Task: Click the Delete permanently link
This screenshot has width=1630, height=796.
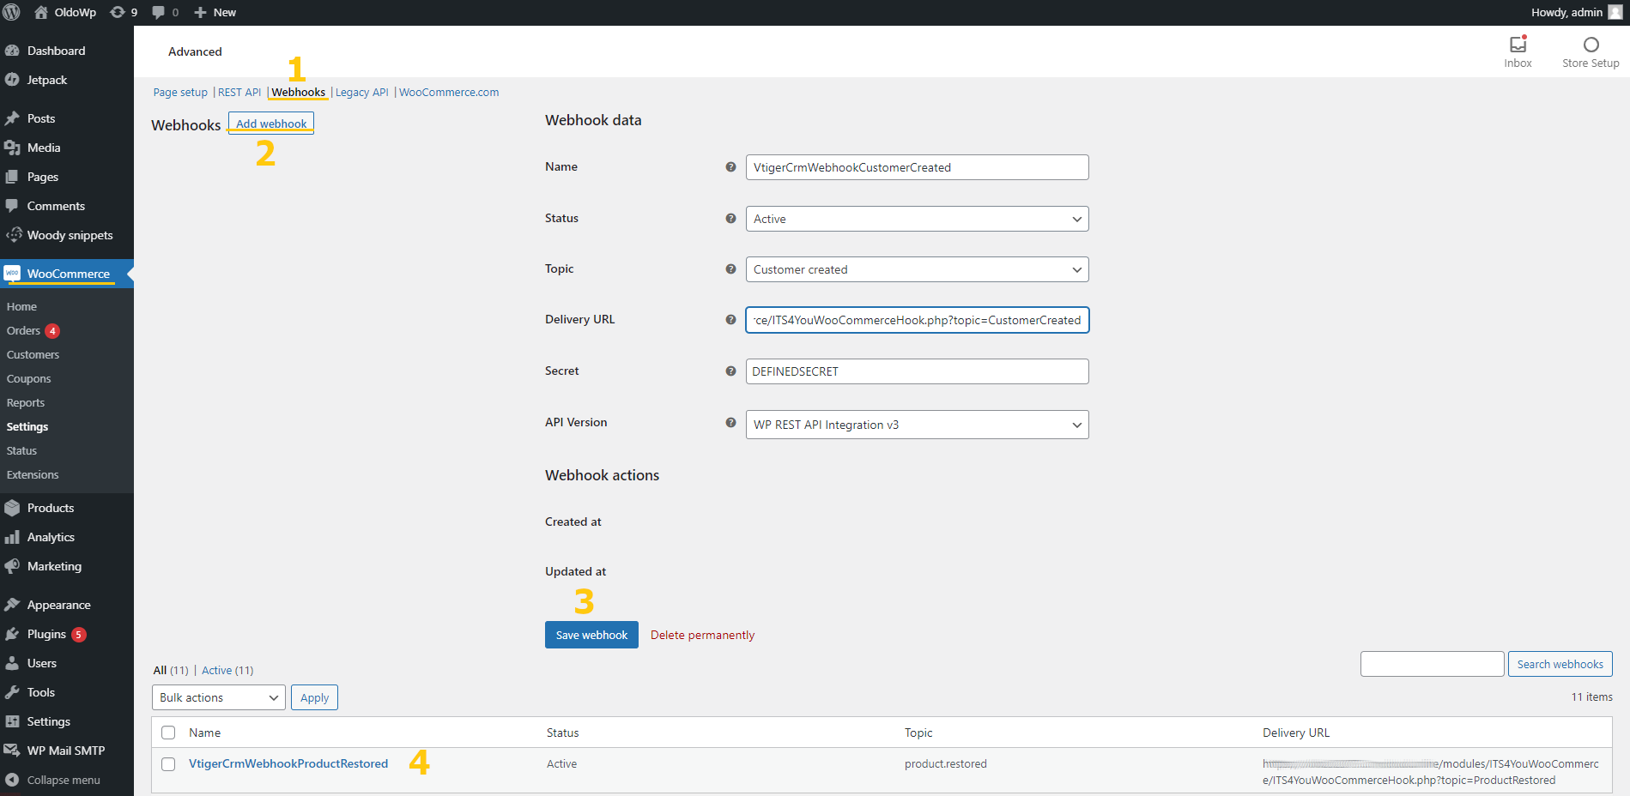Action: coord(702,636)
